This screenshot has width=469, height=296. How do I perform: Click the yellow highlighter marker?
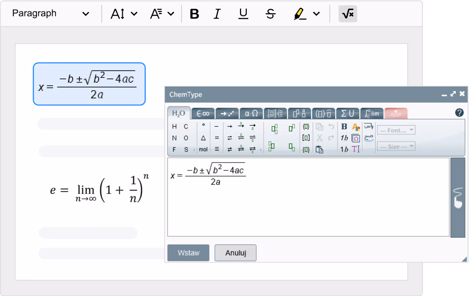point(300,14)
